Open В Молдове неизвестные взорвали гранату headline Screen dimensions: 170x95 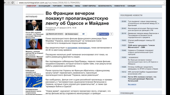pos(34,73)
